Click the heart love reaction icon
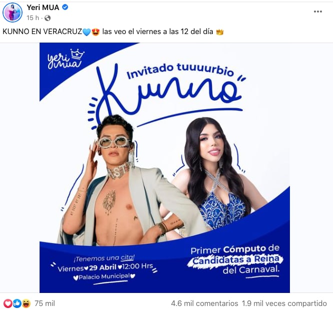This screenshot has width=333, height=309. click(x=8, y=303)
